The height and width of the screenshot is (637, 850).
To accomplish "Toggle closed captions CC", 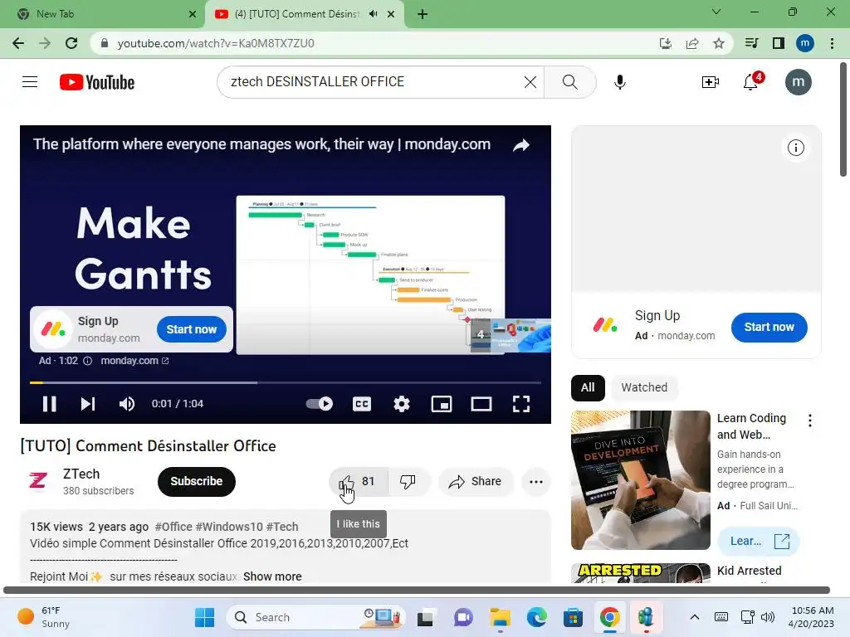I will tap(362, 404).
